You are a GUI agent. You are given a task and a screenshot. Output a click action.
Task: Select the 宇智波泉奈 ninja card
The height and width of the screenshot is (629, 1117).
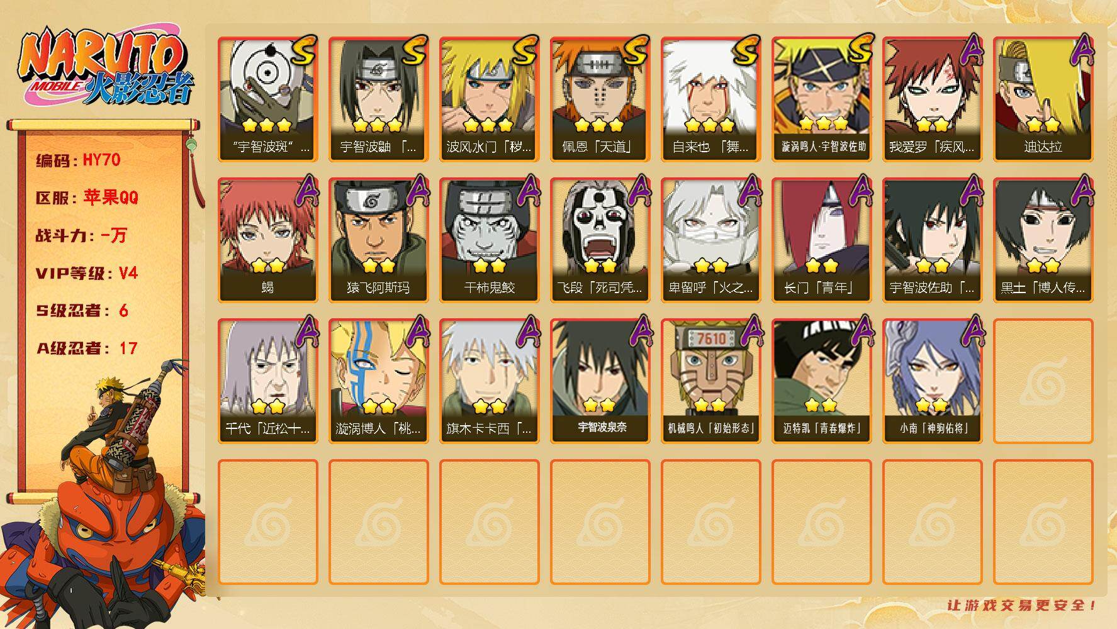click(600, 381)
